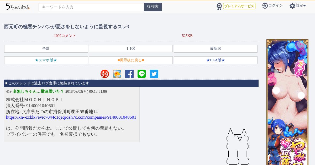Click the 525KB size text
The image size is (315, 165).
(x=187, y=36)
